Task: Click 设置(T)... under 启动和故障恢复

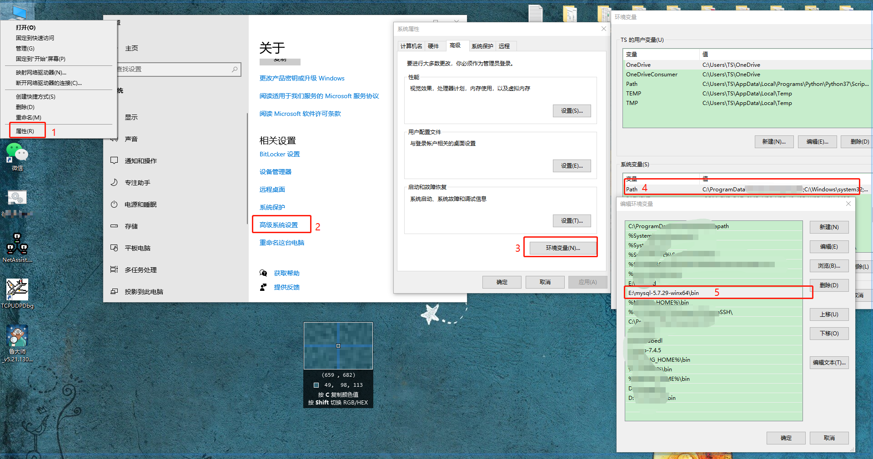Action: [572, 221]
